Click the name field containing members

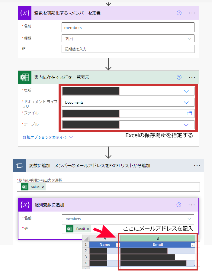(128, 28)
